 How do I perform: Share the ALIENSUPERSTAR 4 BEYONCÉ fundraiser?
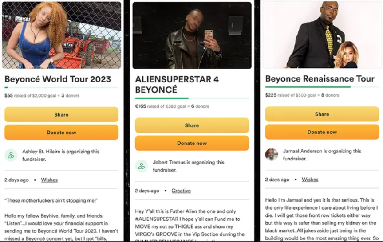click(x=192, y=125)
